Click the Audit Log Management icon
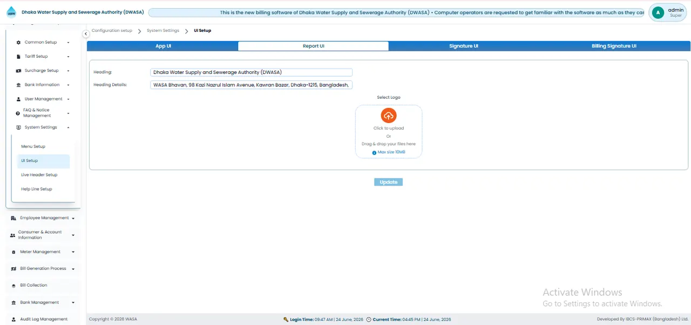 pyautogui.click(x=14, y=320)
